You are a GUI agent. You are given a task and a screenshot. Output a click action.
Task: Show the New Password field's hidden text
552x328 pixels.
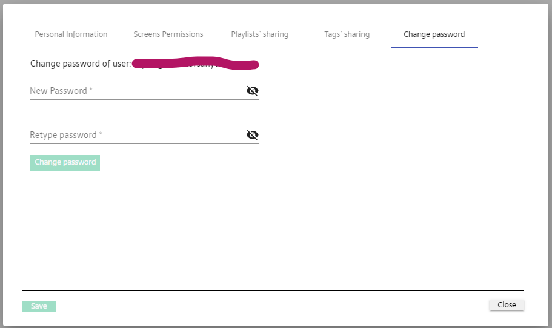coord(252,91)
